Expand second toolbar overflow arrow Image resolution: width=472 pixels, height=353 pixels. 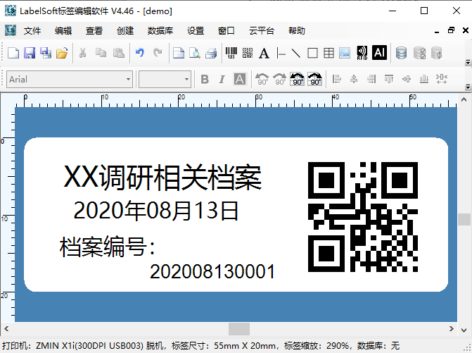coord(468,87)
